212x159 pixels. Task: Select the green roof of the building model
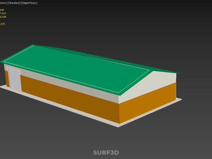click(83, 68)
